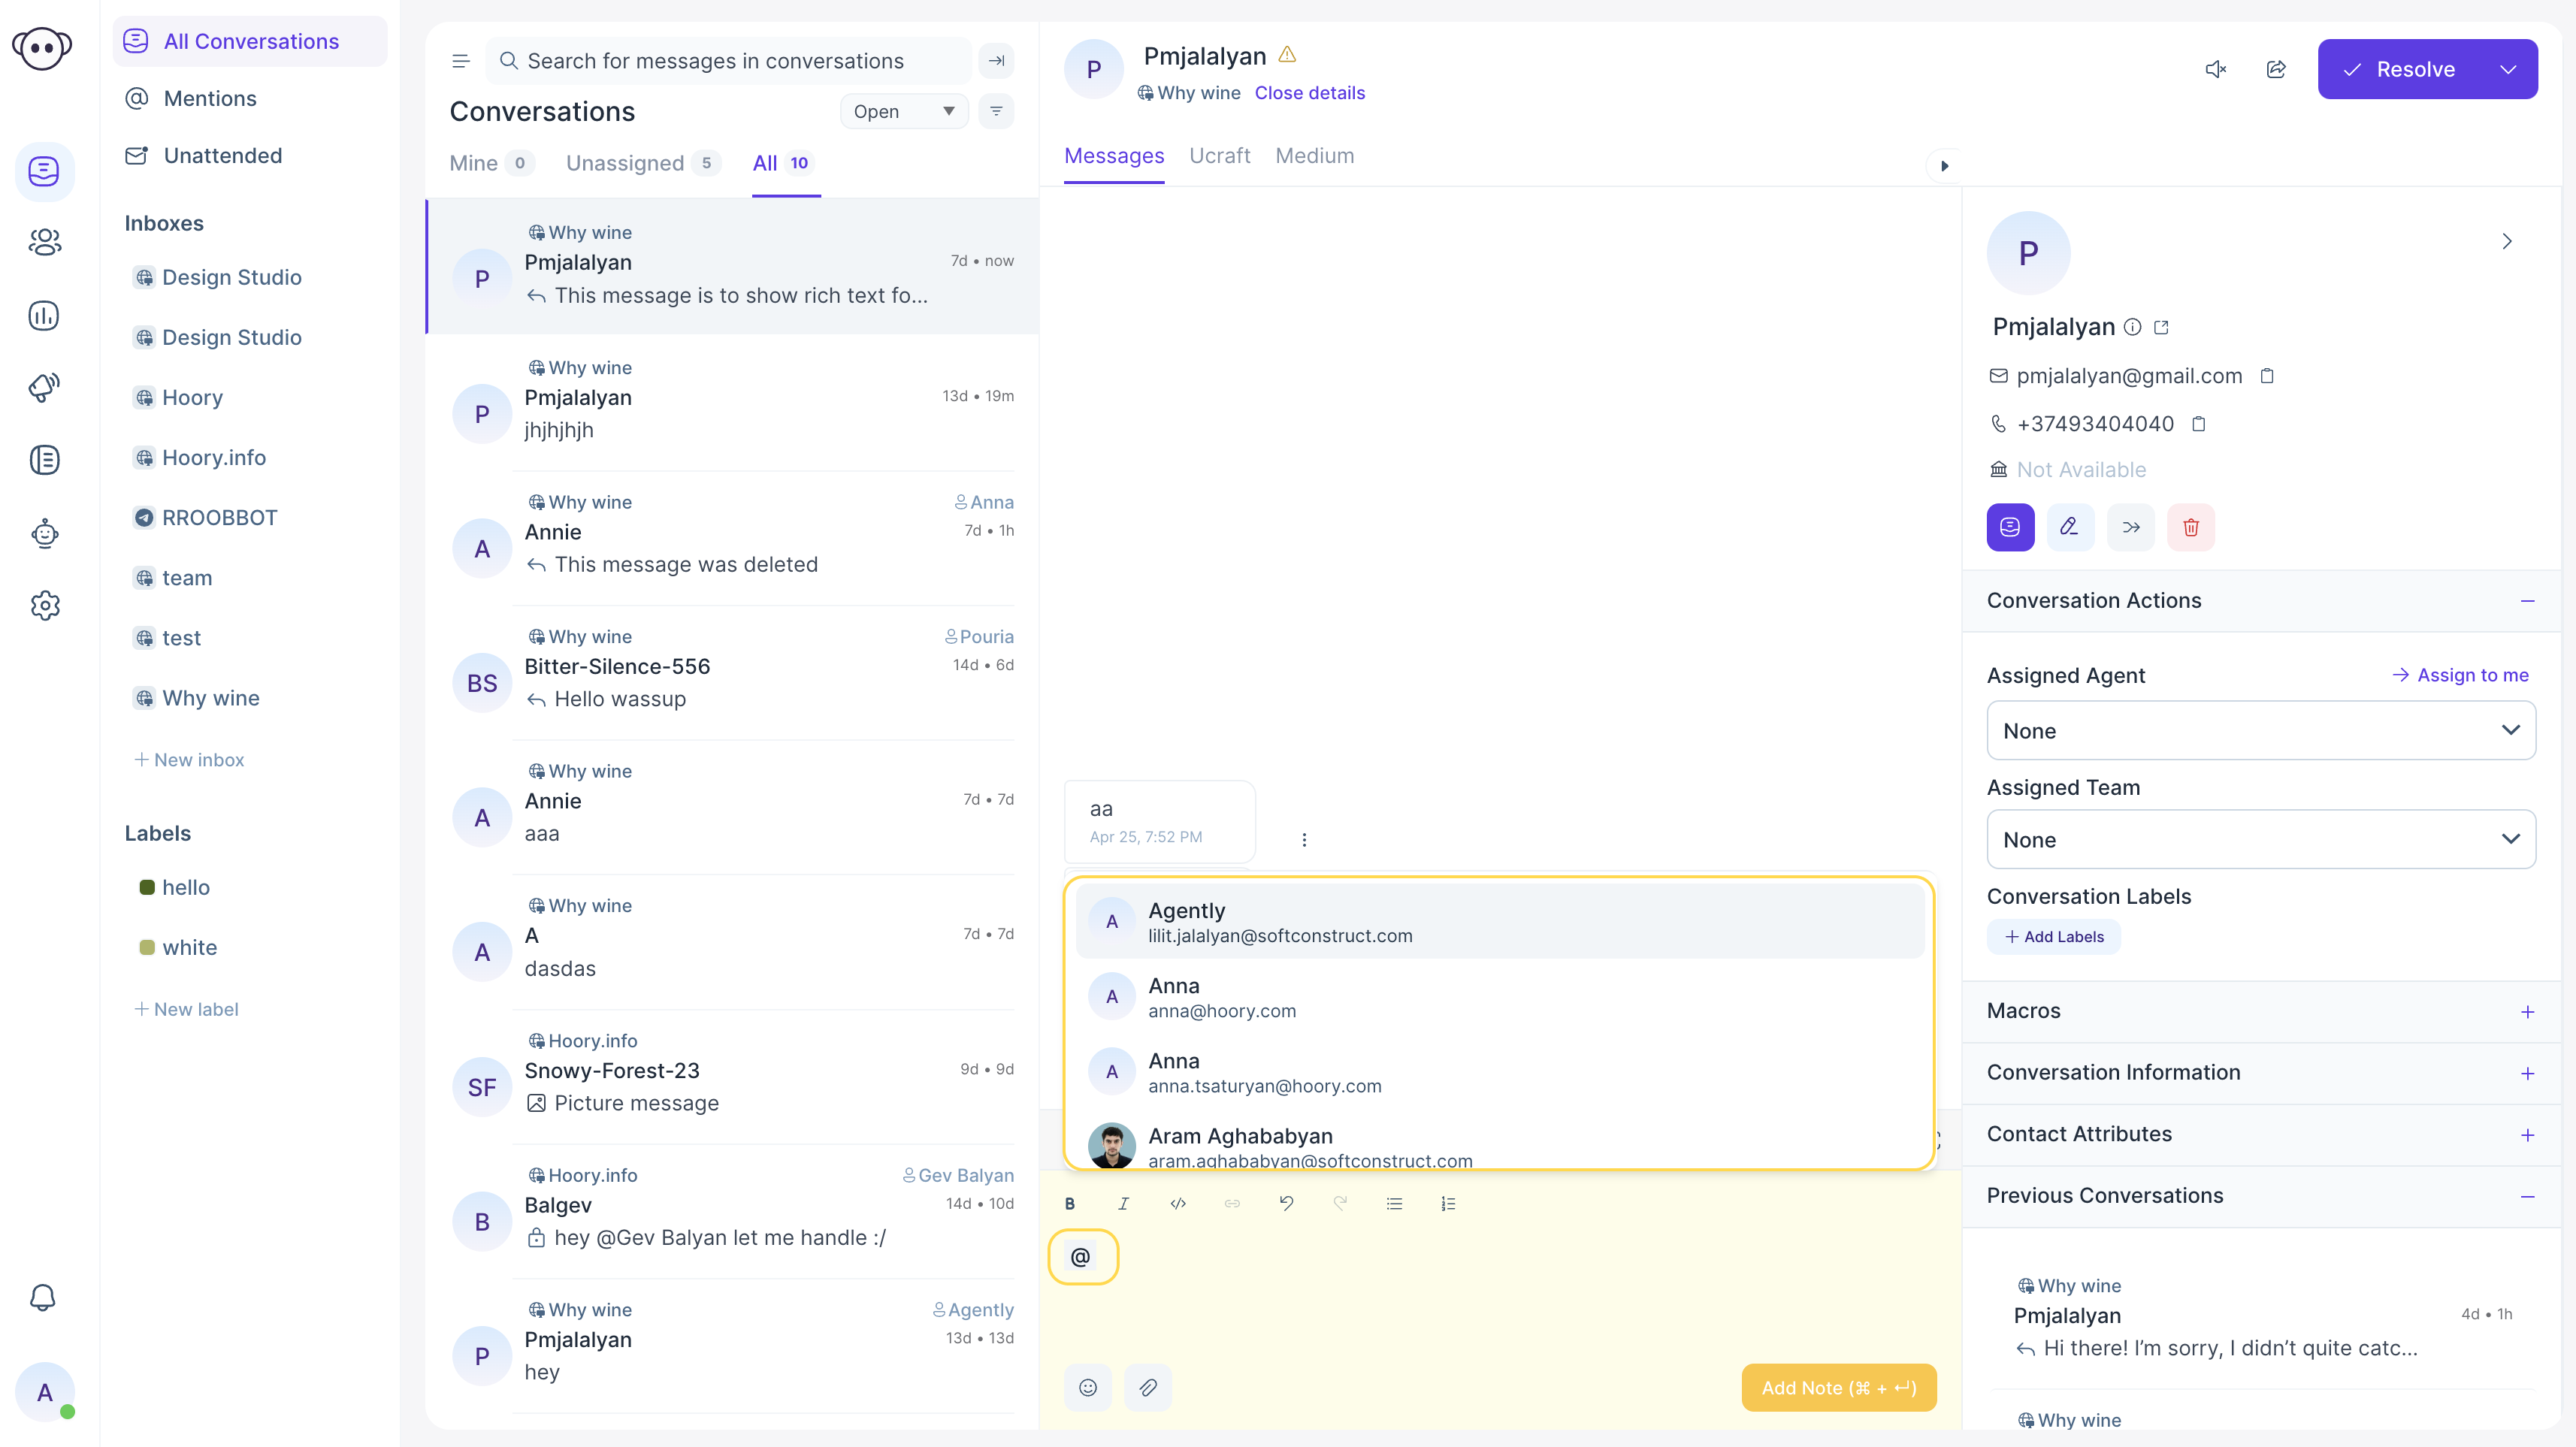Toggle the conversation filter icon
2576x1447 pixels.
click(x=996, y=111)
